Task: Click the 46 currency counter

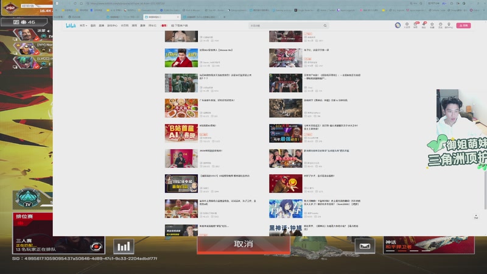Action: tap(24, 22)
